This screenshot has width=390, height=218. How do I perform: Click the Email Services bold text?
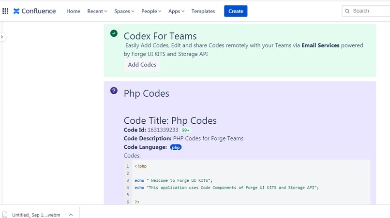pyautogui.click(x=320, y=45)
